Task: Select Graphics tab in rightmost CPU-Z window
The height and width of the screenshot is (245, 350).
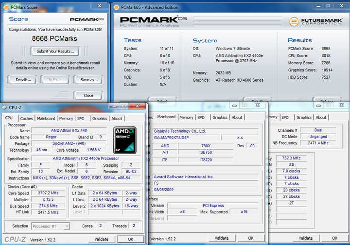Action: coord(304,117)
